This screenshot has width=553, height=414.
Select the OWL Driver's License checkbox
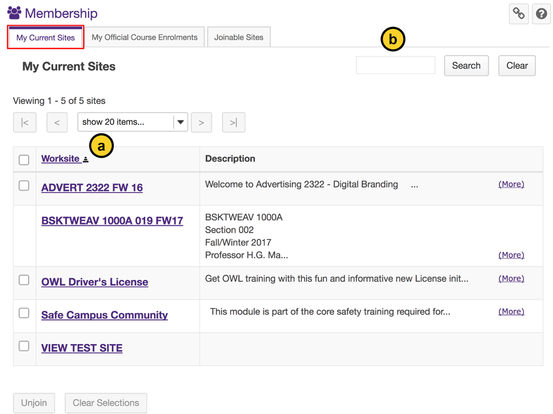pos(24,280)
